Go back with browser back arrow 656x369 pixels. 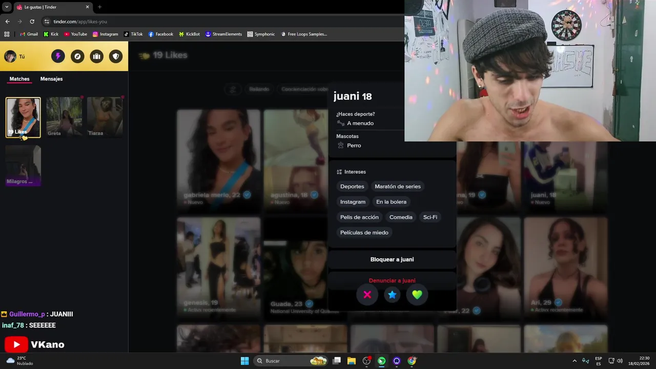point(7,22)
